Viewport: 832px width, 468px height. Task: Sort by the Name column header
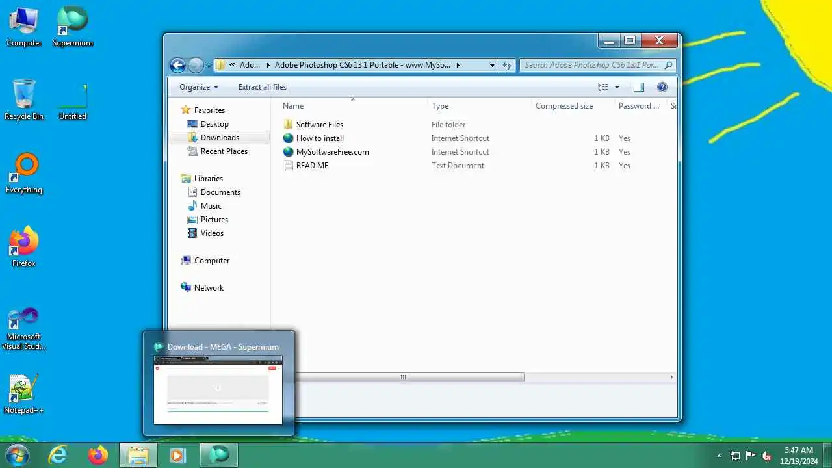[354, 106]
